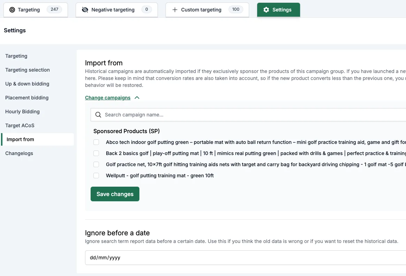Open the Negative targeting tab
406x276 pixels.
[117, 10]
